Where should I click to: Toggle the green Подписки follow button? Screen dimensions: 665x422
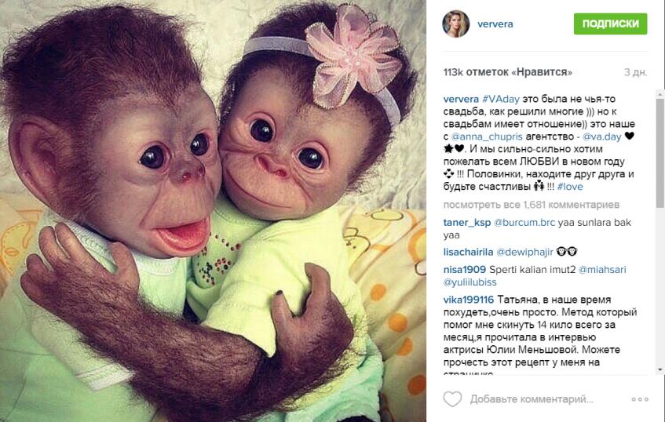pyautogui.click(x=610, y=24)
